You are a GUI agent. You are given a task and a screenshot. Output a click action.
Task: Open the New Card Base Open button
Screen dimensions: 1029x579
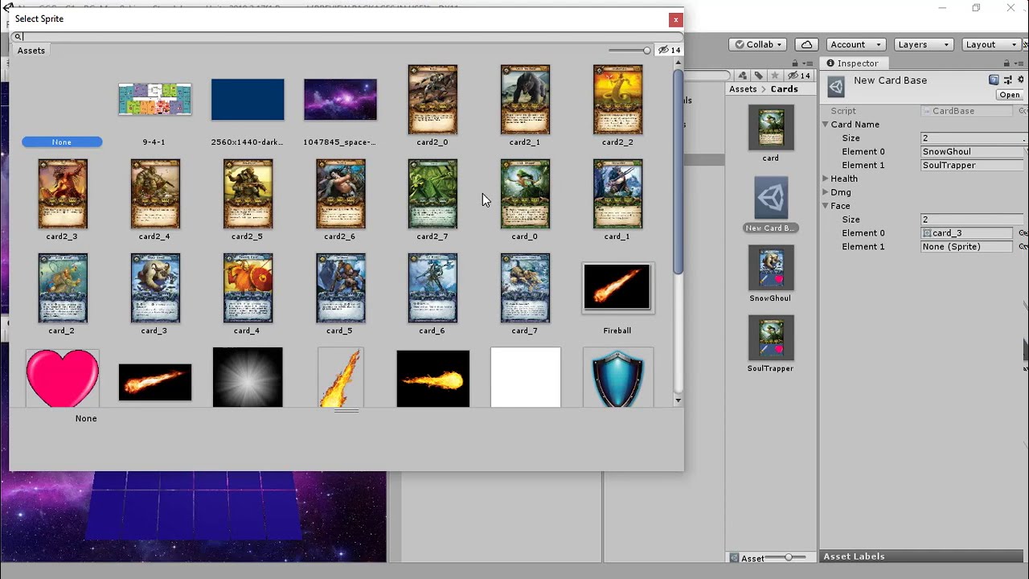[x=1010, y=95]
